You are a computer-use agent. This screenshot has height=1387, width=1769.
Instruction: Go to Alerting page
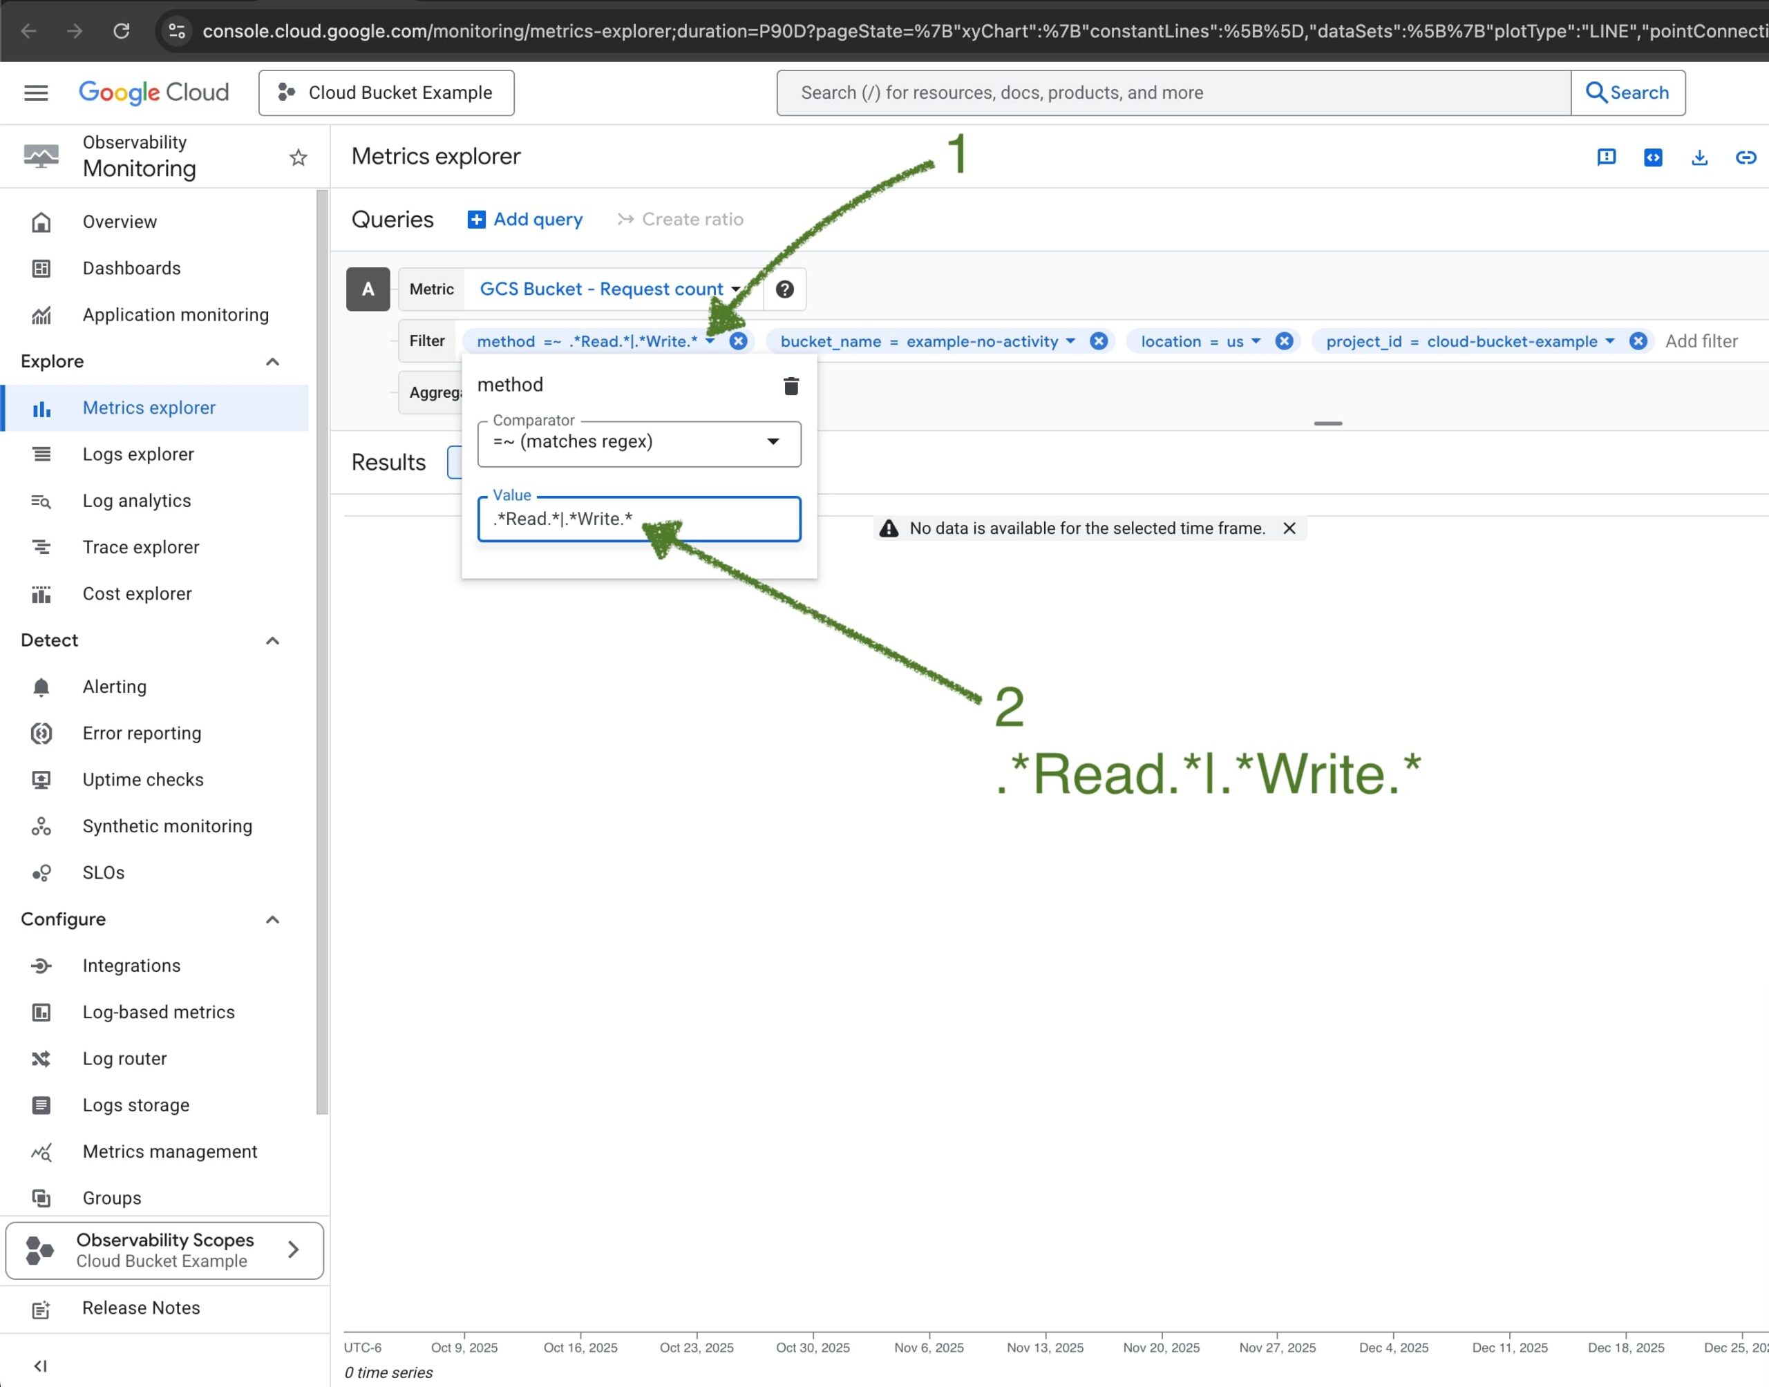115,686
